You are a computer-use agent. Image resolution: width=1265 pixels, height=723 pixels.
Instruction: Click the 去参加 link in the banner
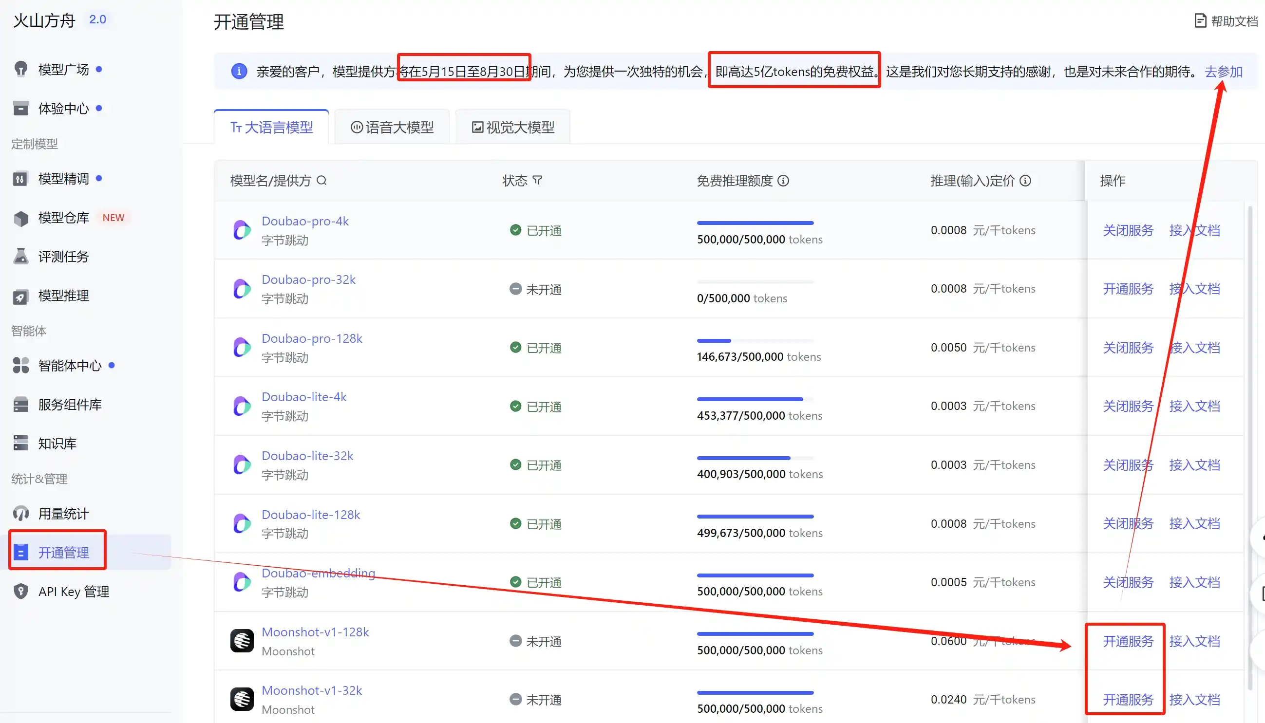[1224, 72]
